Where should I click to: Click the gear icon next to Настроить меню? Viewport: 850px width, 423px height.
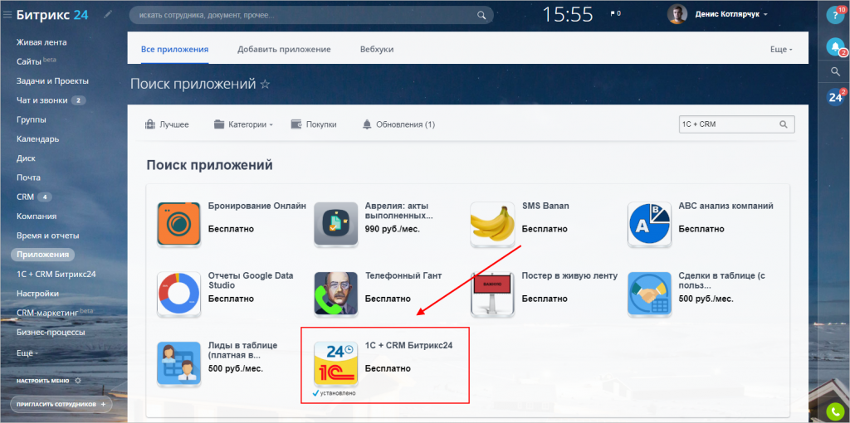77,381
